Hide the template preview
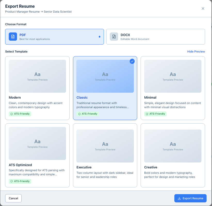 coord(196,51)
